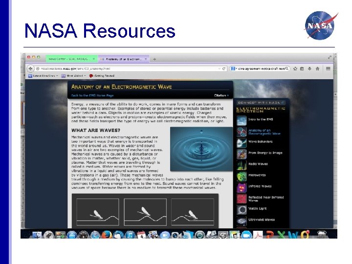Open the Firefox hamburger menu

point(328,68)
